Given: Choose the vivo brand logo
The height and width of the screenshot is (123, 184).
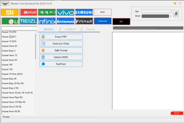Looking at the screenshot, I should pos(65,12).
